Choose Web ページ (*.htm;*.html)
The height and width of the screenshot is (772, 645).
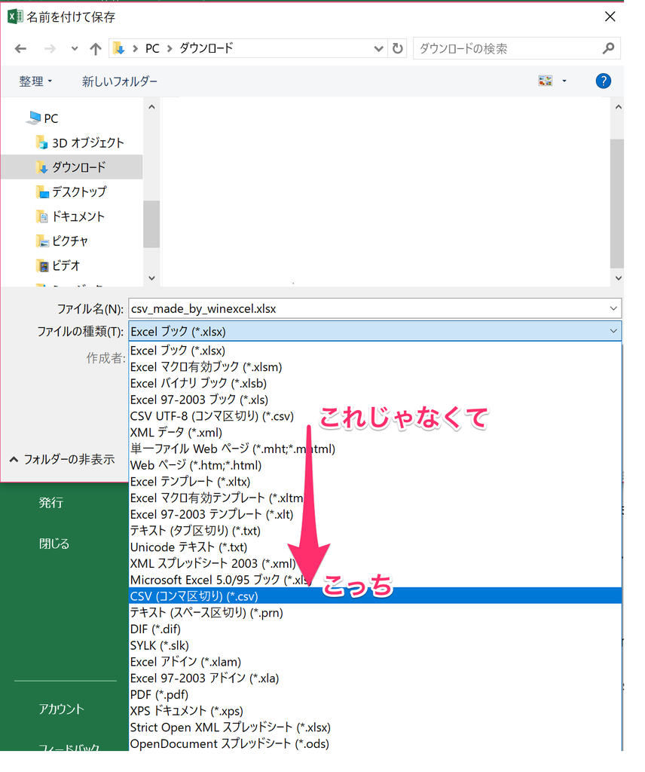[x=375, y=465]
